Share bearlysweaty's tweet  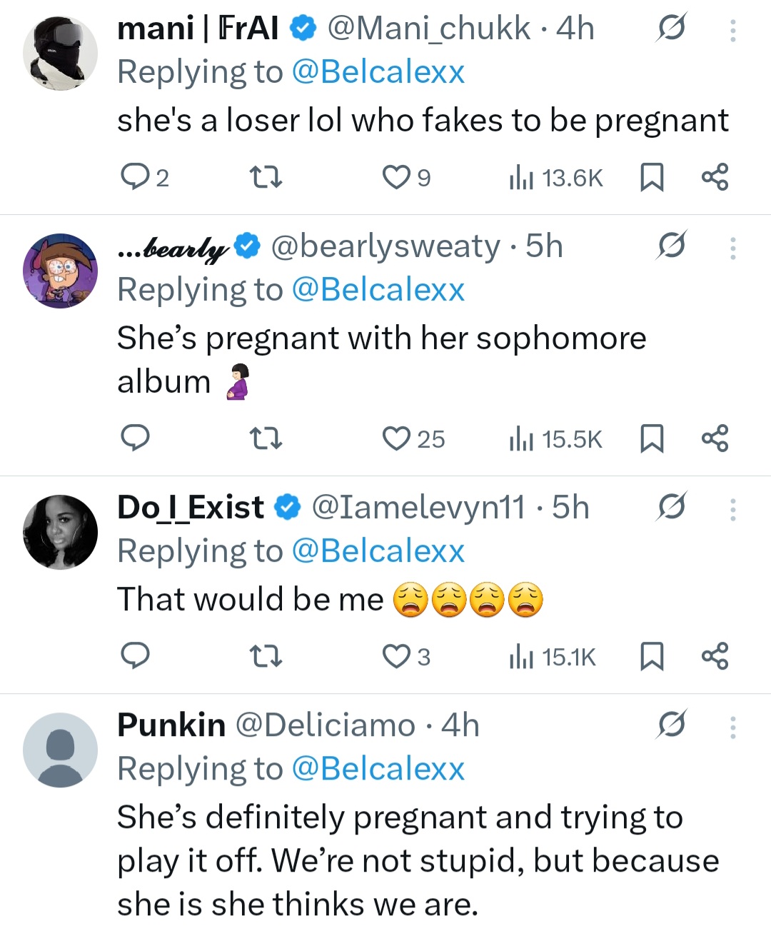pos(715,438)
